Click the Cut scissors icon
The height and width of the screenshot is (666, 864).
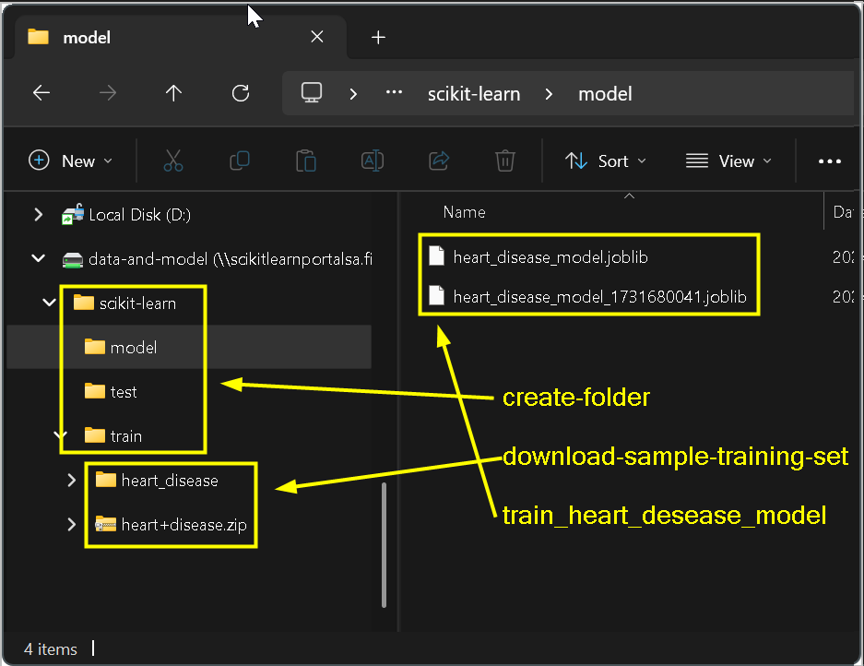click(x=173, y=161)
